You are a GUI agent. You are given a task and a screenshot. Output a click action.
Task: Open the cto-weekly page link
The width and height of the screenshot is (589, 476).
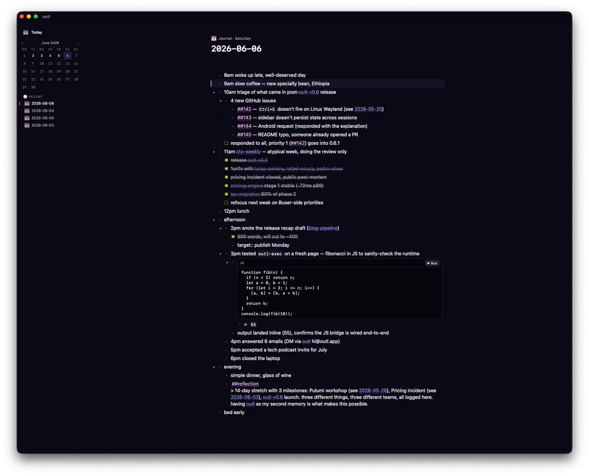pos(248,152)
